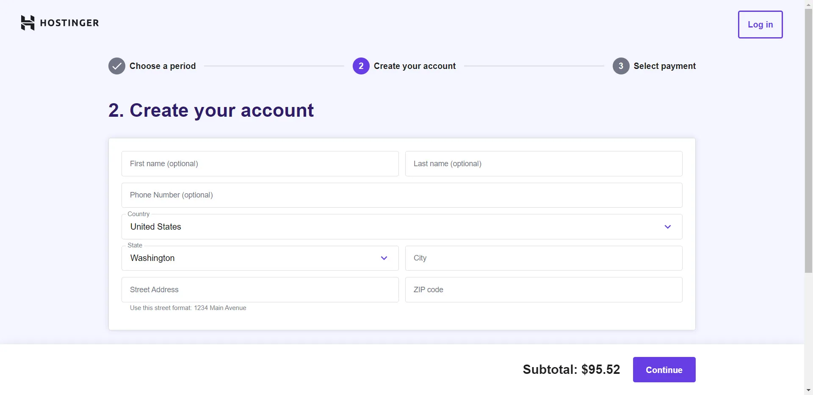This screenshot has height=395, width=813.
Task: Click the HOSTINGER brand text link
Action: (69, 23)
